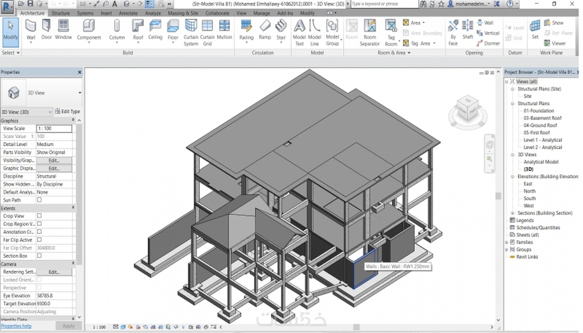Viewport: 583px width, 333px height.
Task: Activate the Stair tool
Action: point(281,31)
